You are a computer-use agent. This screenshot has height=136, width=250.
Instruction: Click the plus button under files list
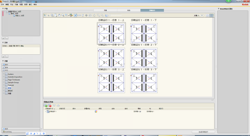coord(3,56)
